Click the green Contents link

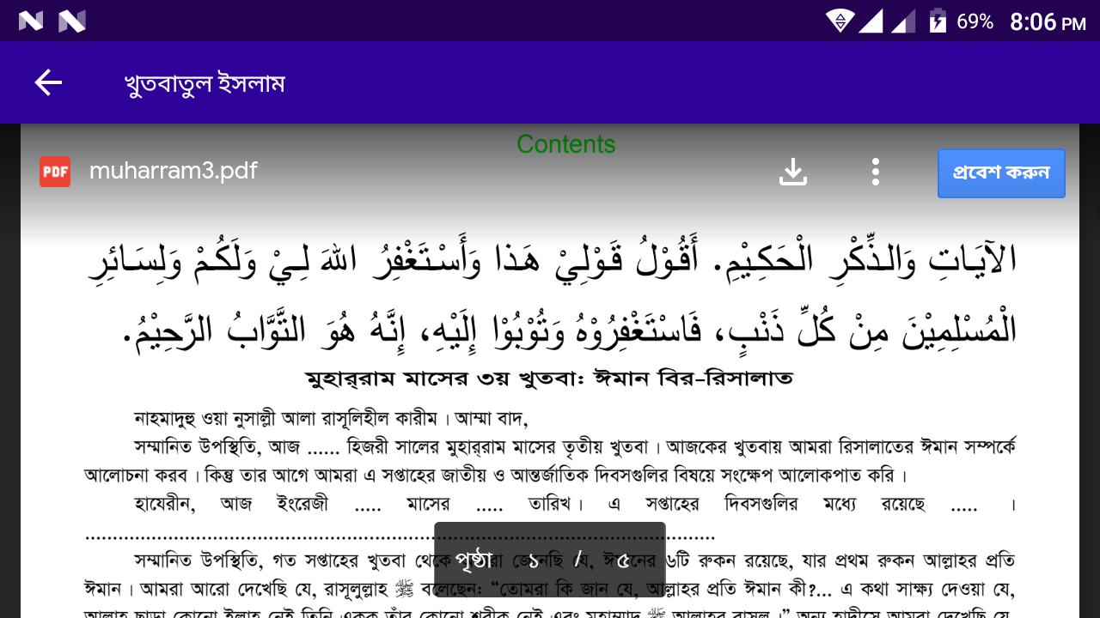click(566, 144)
